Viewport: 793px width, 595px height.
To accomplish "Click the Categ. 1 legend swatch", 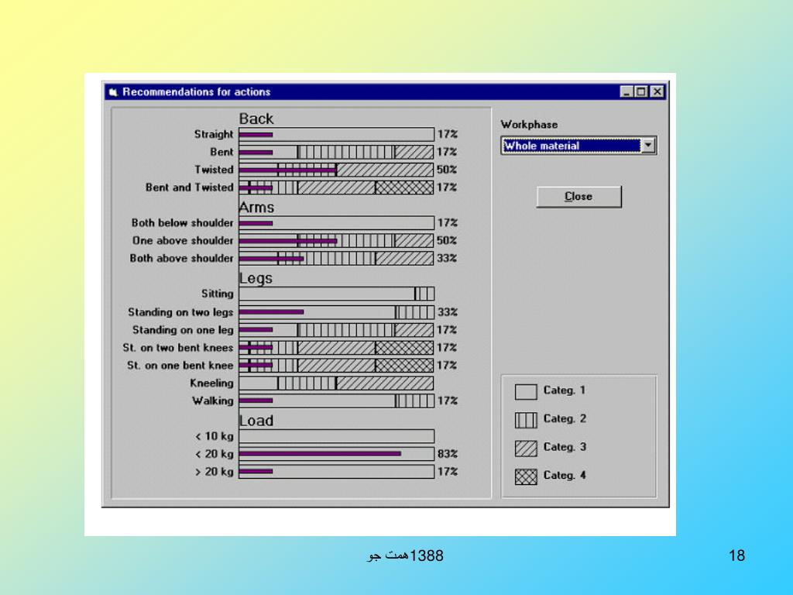I will [526, 391].
